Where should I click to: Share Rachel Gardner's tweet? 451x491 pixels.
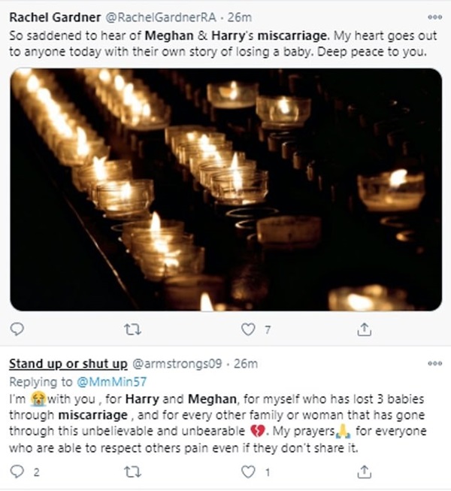point(364,329)
